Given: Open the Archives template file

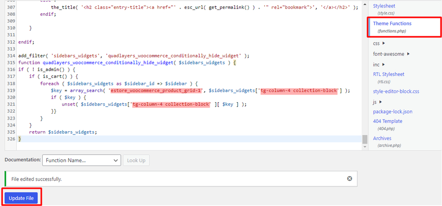Looking at the screenshot, I should (382, 138).
